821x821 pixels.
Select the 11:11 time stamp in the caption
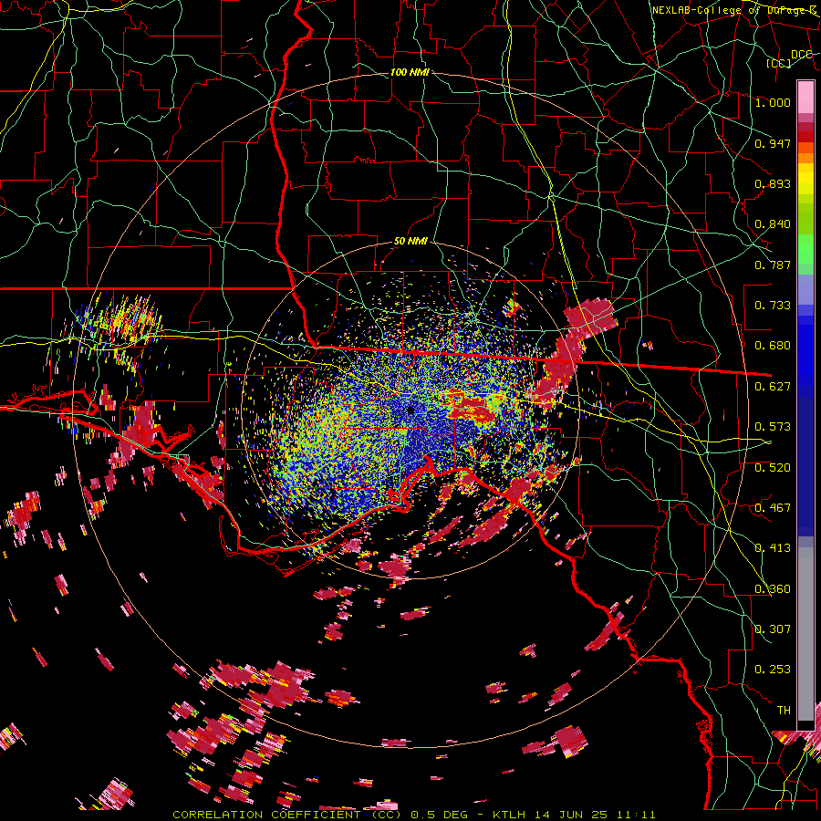coord(635,815)
